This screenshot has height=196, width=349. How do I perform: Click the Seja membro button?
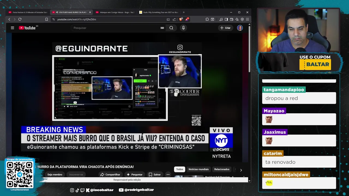tap(55, 174)
